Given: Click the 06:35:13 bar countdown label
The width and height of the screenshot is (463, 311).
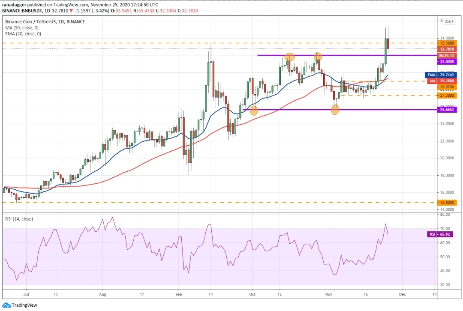Looking at the screenshot, I should 447,55.
